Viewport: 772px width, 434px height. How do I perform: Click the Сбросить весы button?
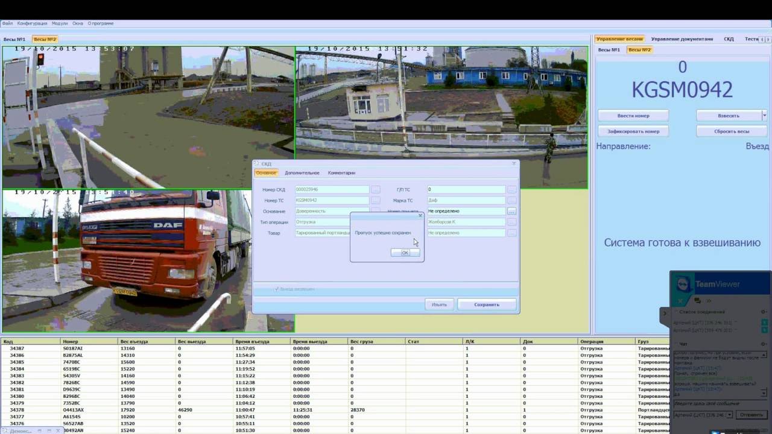pos(732,131)
